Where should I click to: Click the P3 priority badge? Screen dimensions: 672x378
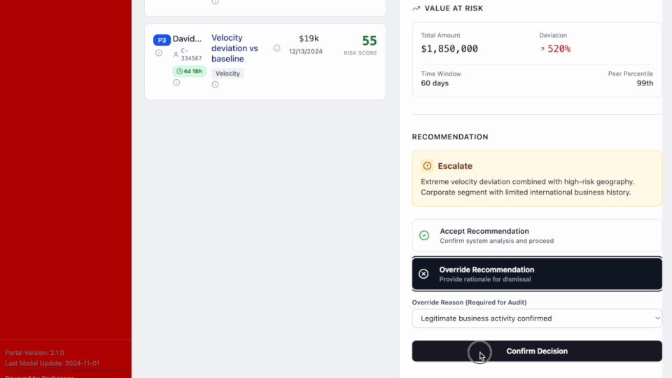click(162, 40)
